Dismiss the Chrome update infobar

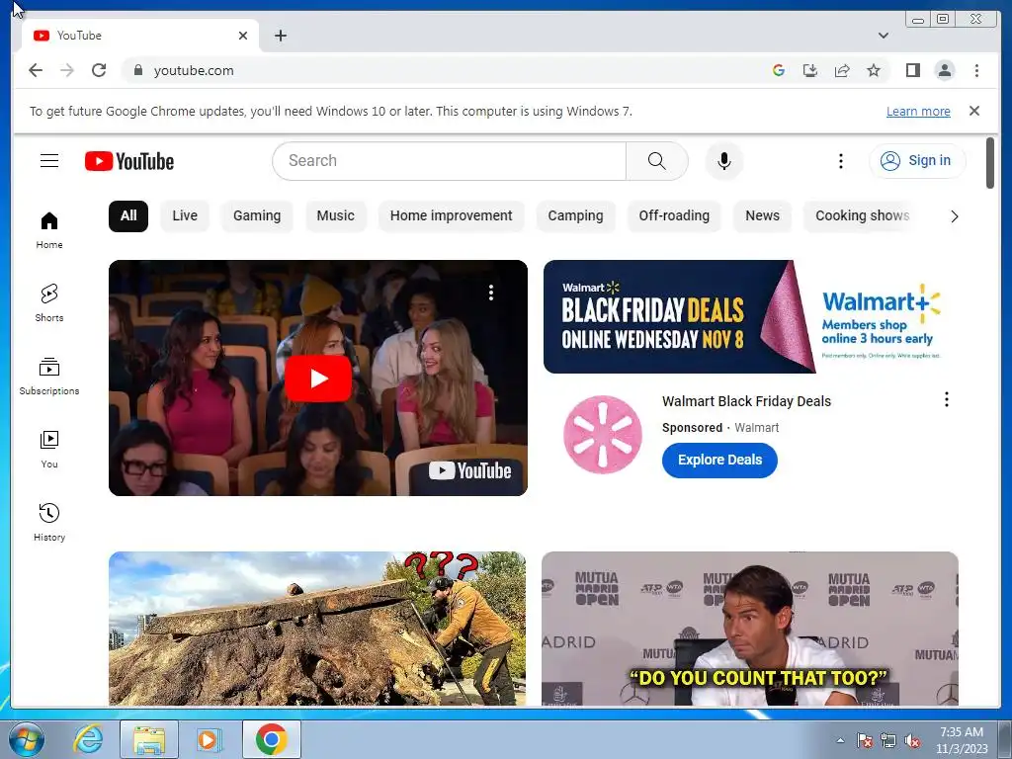(973, 111)
